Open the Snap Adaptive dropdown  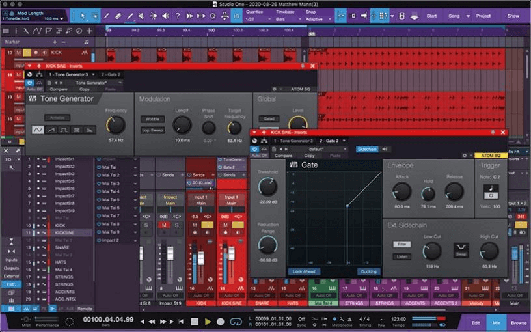[x=318, y=19]
